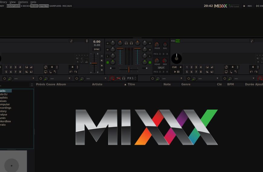Click left deck beatloop size stepper arrows
This screenshot has height=172, width=263.
click(57, 67)
